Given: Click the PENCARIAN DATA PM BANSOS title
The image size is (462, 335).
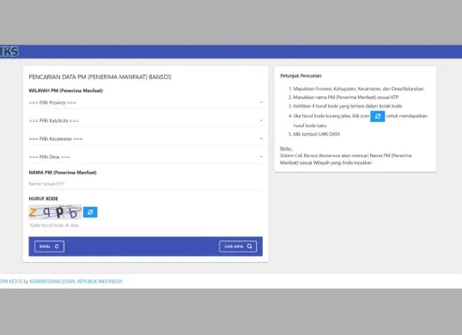Looking at the screenshot, I should coord(100,77).
